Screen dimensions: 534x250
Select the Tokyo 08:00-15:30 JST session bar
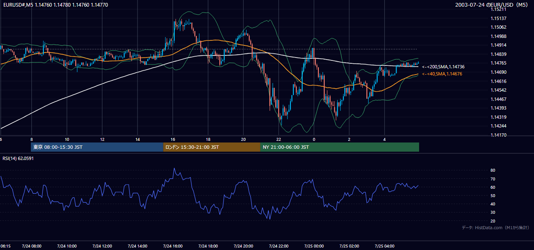pos(97,147)
